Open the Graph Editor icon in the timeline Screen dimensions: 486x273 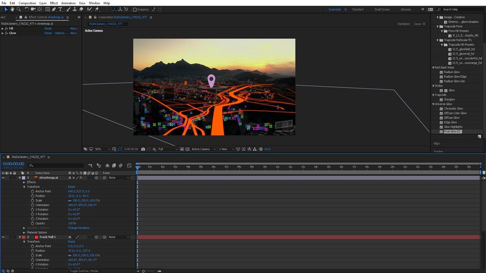click(129, 165)
